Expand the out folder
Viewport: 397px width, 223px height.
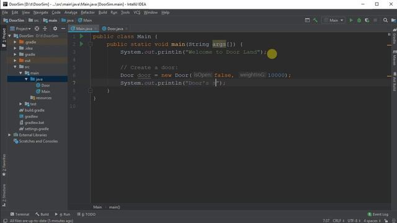[x=15, y=61]
